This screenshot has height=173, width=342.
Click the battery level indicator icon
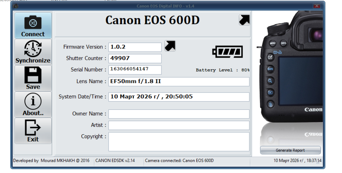pyautogui.click(x=227, y=52)
